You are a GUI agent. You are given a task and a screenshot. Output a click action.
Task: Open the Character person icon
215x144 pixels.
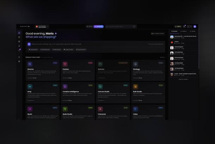(x=100, y=109)
